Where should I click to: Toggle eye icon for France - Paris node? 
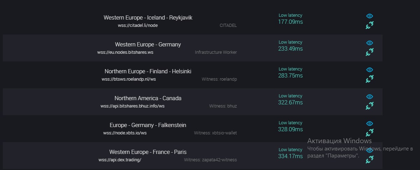coord(370,150)
